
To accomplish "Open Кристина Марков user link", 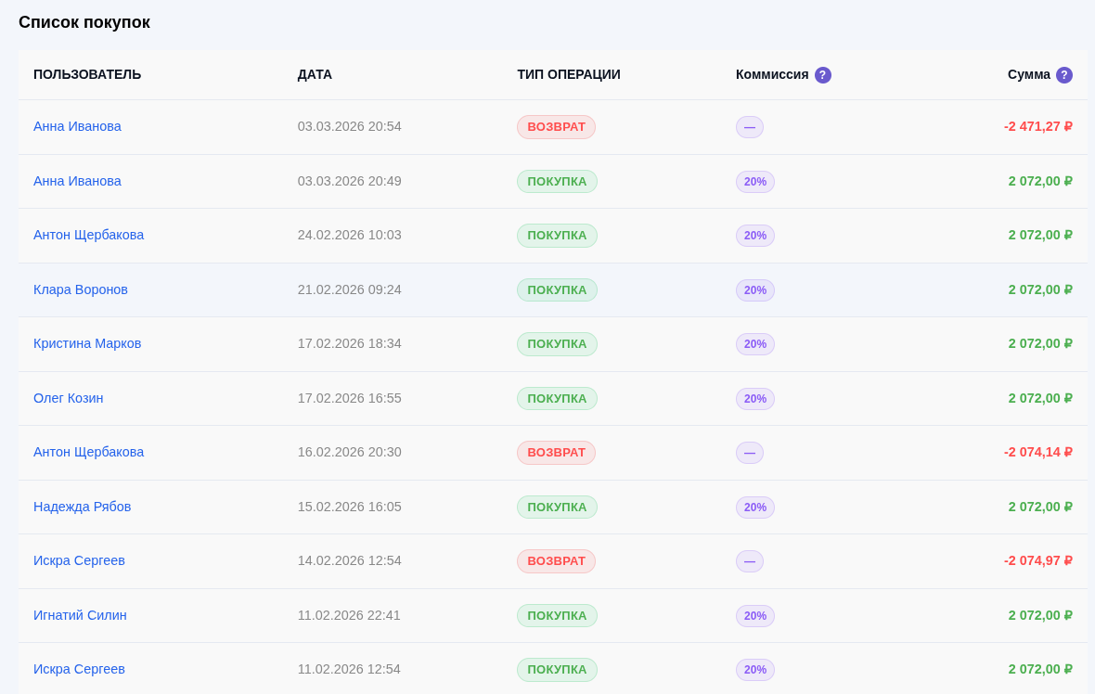I will click(x=87, y=343).
